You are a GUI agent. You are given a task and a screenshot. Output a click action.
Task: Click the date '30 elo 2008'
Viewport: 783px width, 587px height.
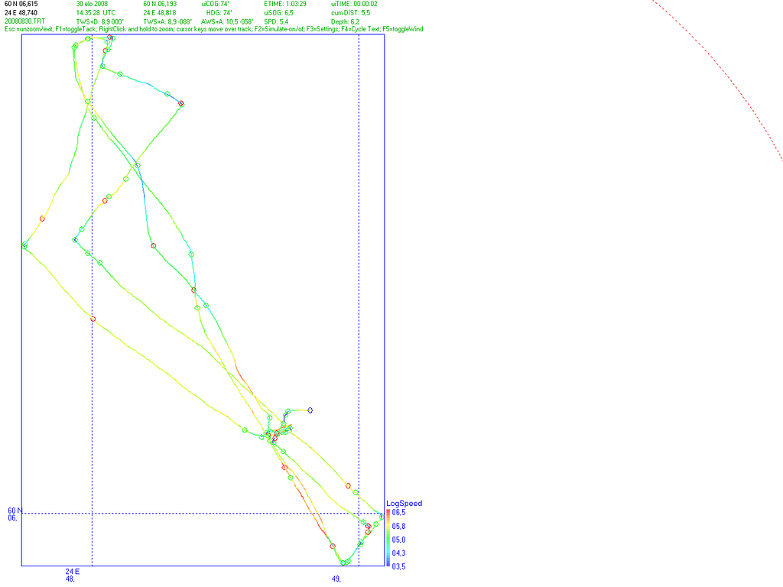coord(92,4)
